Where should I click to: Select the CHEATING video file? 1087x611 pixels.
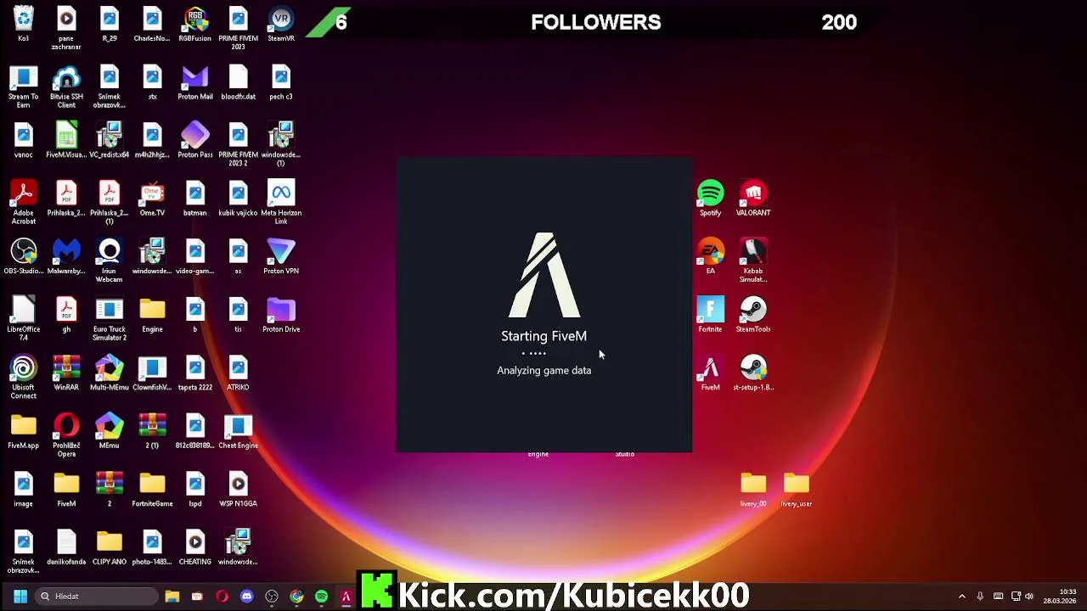click(195, 547)
